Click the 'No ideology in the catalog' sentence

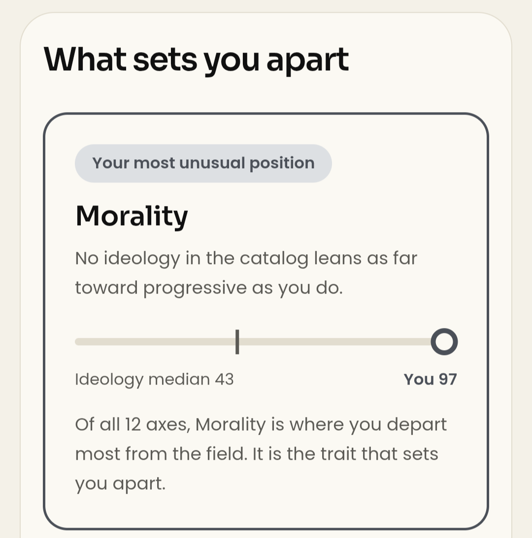tap(246, 258)
